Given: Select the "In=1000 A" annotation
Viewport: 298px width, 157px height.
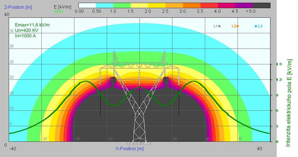Looking at the screenshot, I should (25, 36).
